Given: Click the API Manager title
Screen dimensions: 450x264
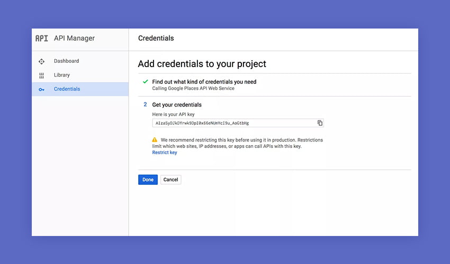Looking at the screenshot, I should (74, 39).
